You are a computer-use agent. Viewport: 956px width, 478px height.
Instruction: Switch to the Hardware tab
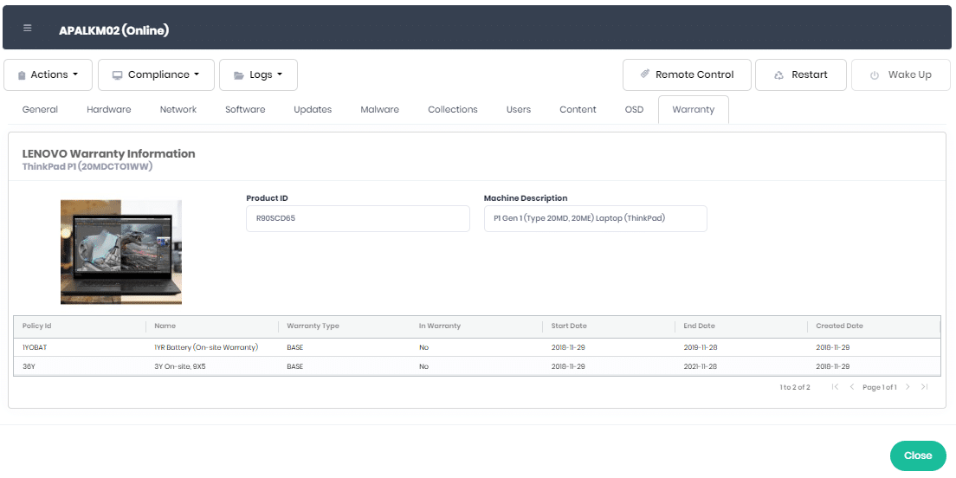[109, 110]
